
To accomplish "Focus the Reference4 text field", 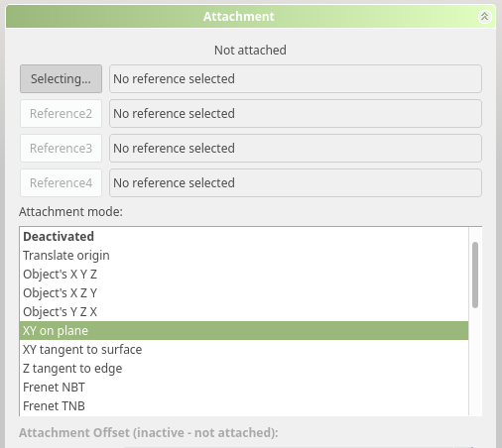I will (x=296, y=183).
